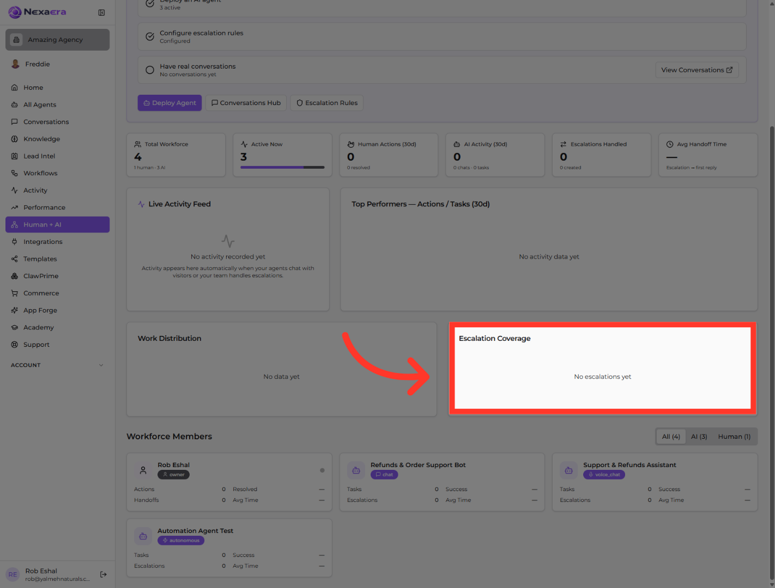This screenshot has width=775, height=588.
Task: Click the page vertical scrollbar
Action: (x=772, y=354)
